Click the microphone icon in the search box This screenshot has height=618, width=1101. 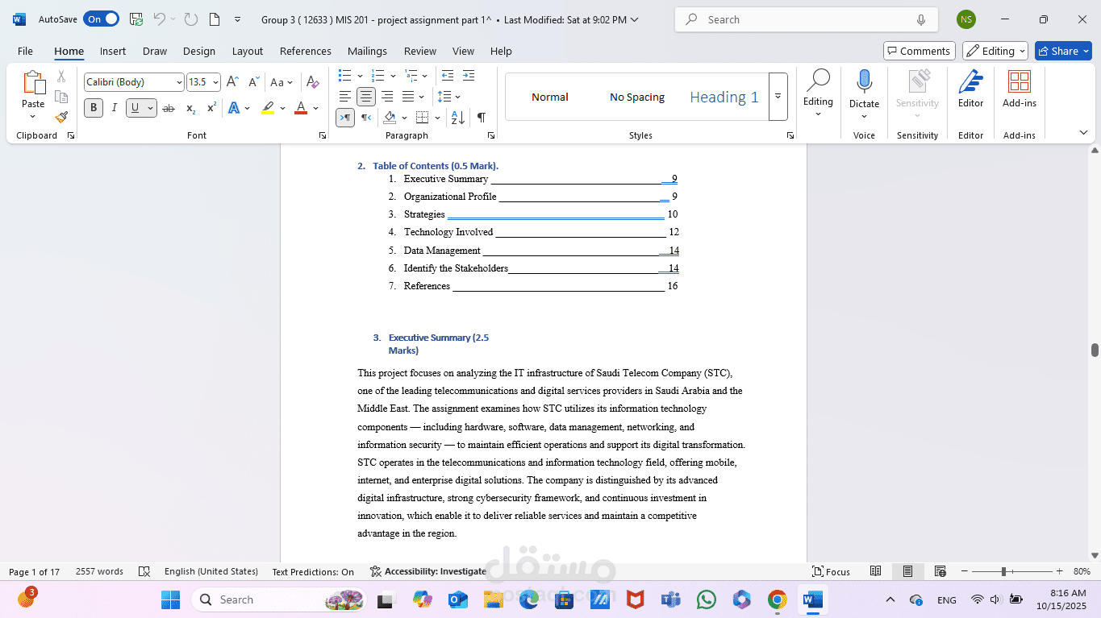pyautogui.click(x=920, y=19)
